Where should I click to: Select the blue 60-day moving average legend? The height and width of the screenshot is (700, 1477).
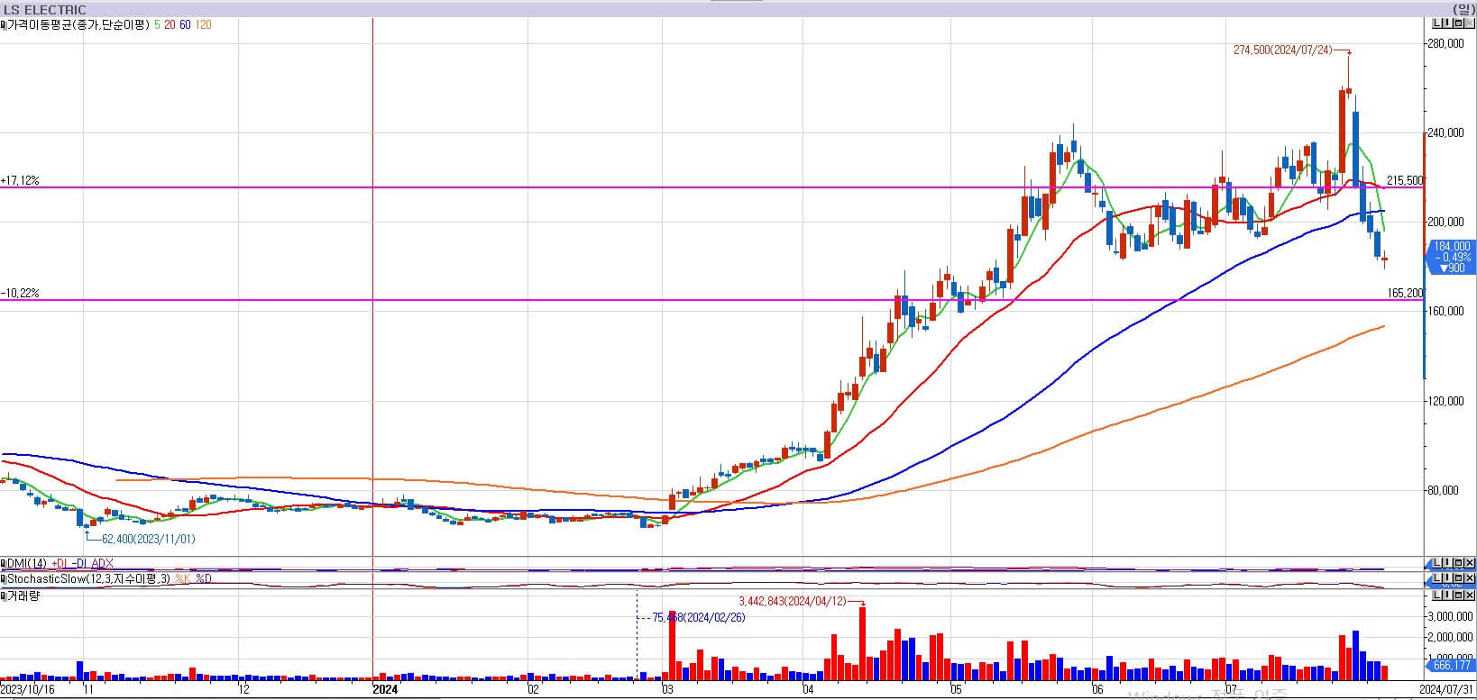tap(185, 24)
